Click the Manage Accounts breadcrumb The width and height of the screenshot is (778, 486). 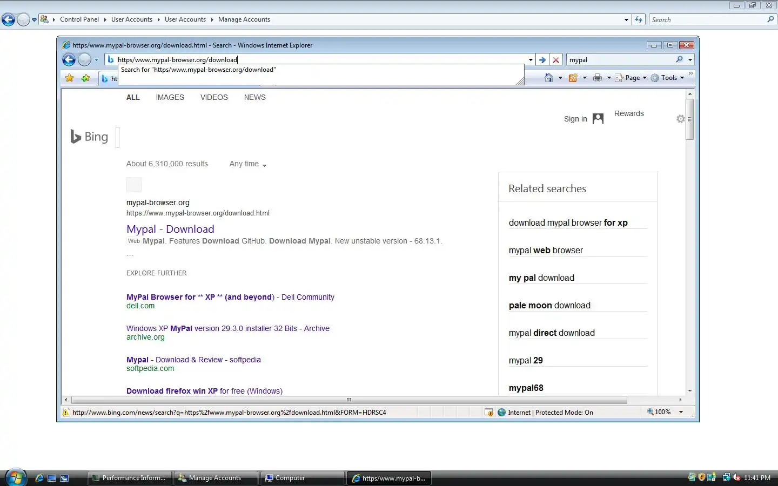coord(244,19)
